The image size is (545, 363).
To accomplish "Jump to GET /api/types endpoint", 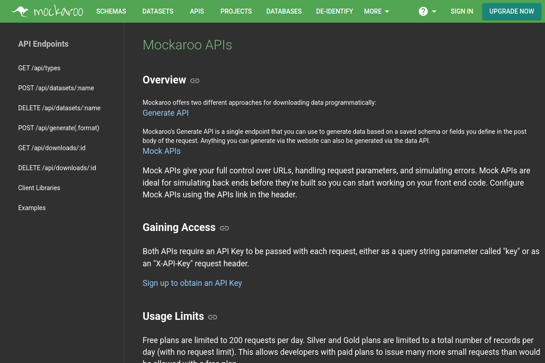I will (40, 68).
